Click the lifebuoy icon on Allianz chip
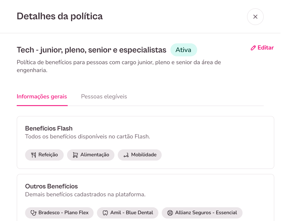This screenshot has height=221, width=291. pos(170,213)
